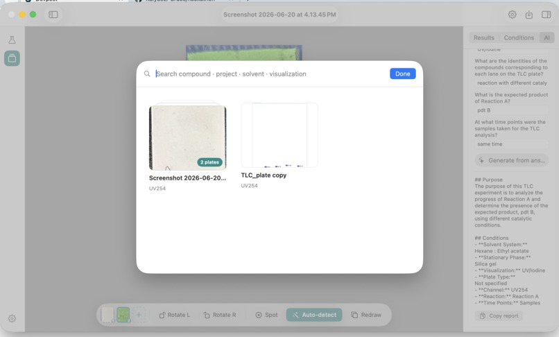The height and width of the screenshot is (337, 559).
Task: Click the UV254 label under TLC_plate copy
Action: tap(249, 186)
